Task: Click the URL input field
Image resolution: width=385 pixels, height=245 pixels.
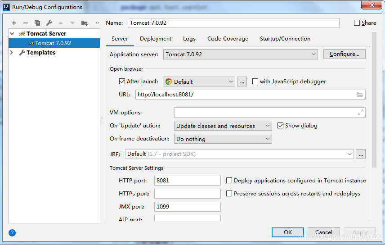Action: pyautogui.click(x=250, y=95)
